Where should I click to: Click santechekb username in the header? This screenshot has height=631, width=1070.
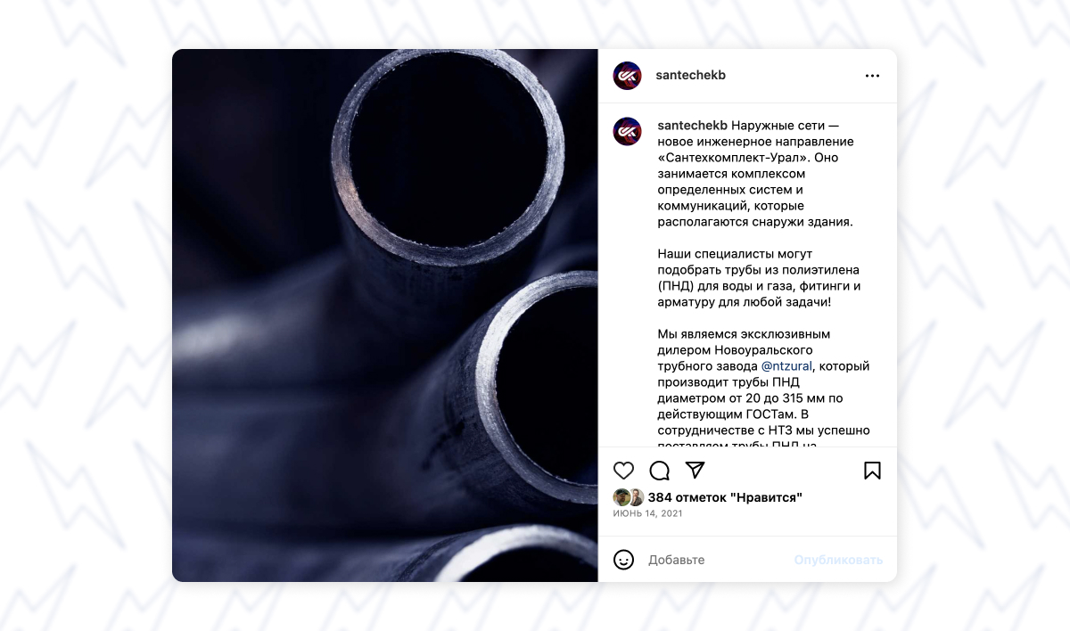pyautogui.click(x=690, y=76)
